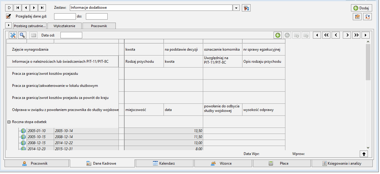The width and height of the screenshot is (380, 174).
Task: Click the small arrow left of the tabs
Action: 8,25
